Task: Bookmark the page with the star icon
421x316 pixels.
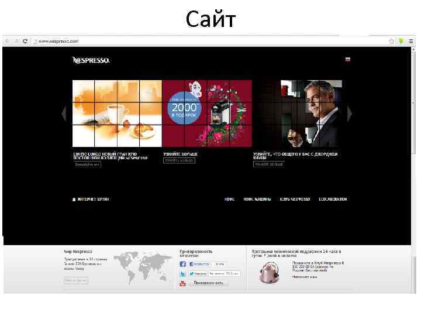Action: 391,41
